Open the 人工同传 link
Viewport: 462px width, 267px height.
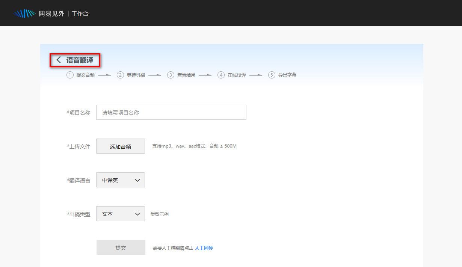point(204,248)
